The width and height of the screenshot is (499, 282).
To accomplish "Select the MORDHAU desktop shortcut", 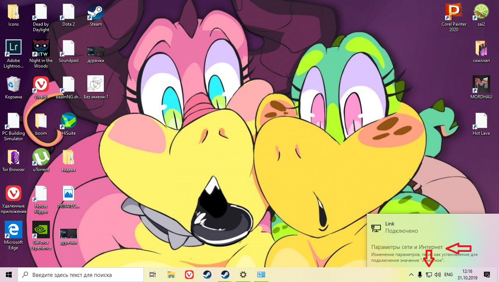I will pyautogui.click(x=481, y=88).
